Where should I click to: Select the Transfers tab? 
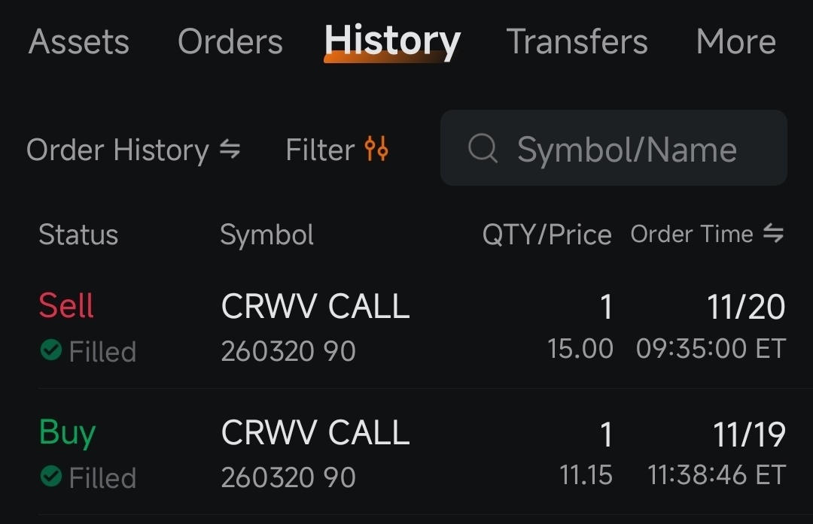[577, 43]
